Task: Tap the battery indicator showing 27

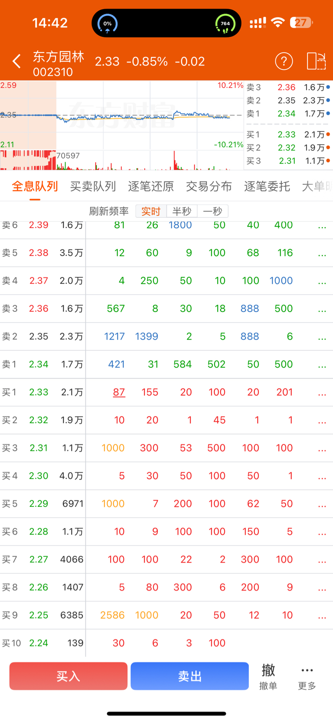Action: coord(301,23)
